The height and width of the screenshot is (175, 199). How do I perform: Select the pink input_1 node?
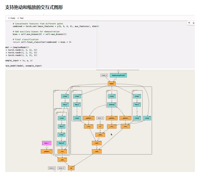(47, 143)
